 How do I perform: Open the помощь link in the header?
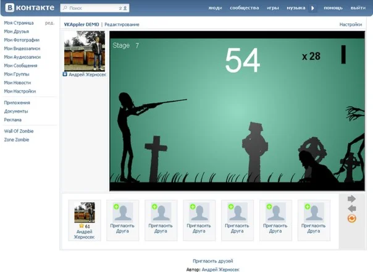(x=333, y=8)
